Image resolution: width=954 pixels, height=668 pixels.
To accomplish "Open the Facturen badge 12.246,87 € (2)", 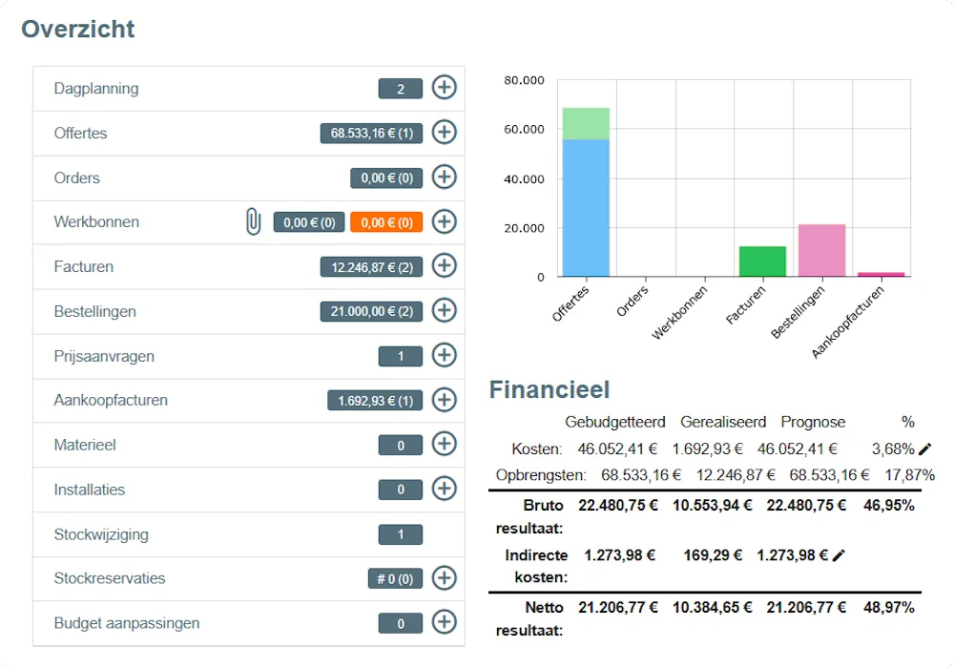I will pyautogui.click(x=371, y=267).
